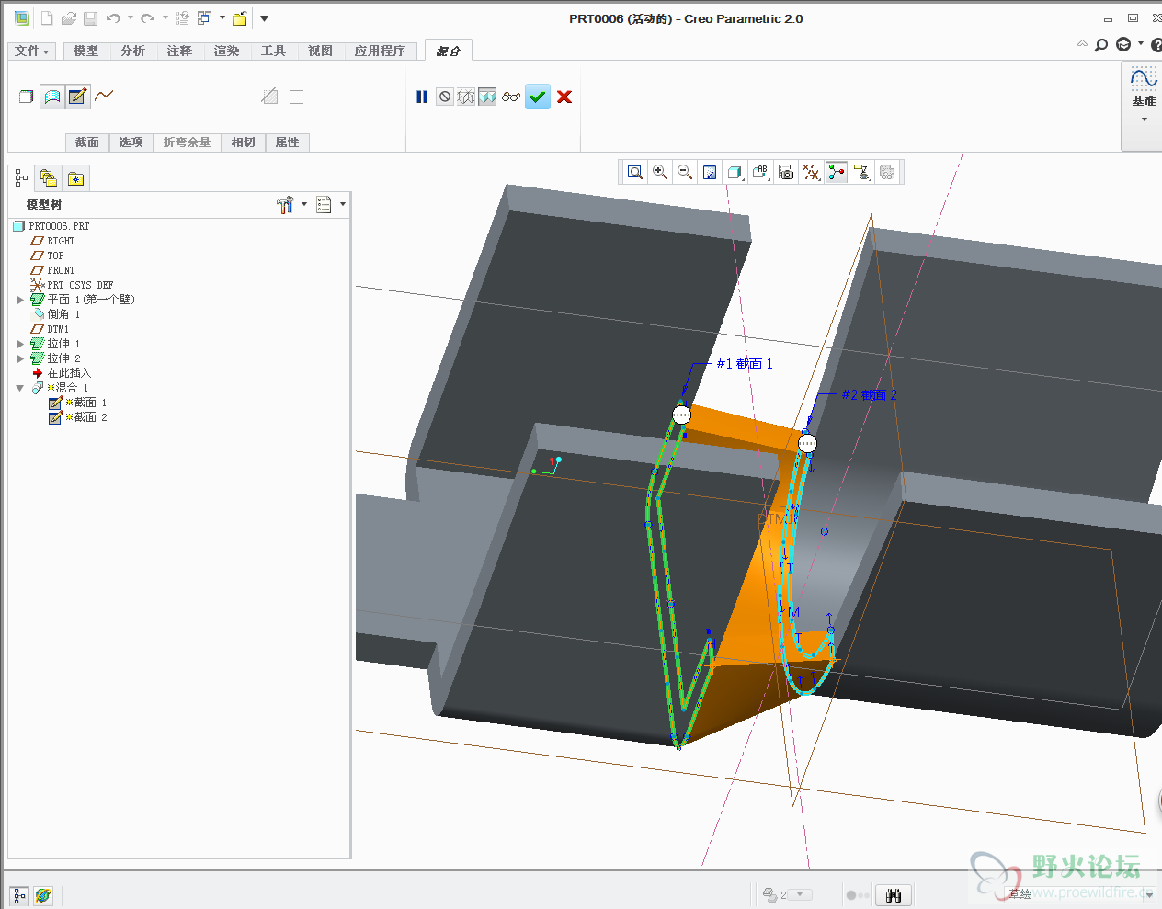This screenshot has width=1162, height=909.
Task: Select the no preview mode icon
Action: click(x=445, y=97)
